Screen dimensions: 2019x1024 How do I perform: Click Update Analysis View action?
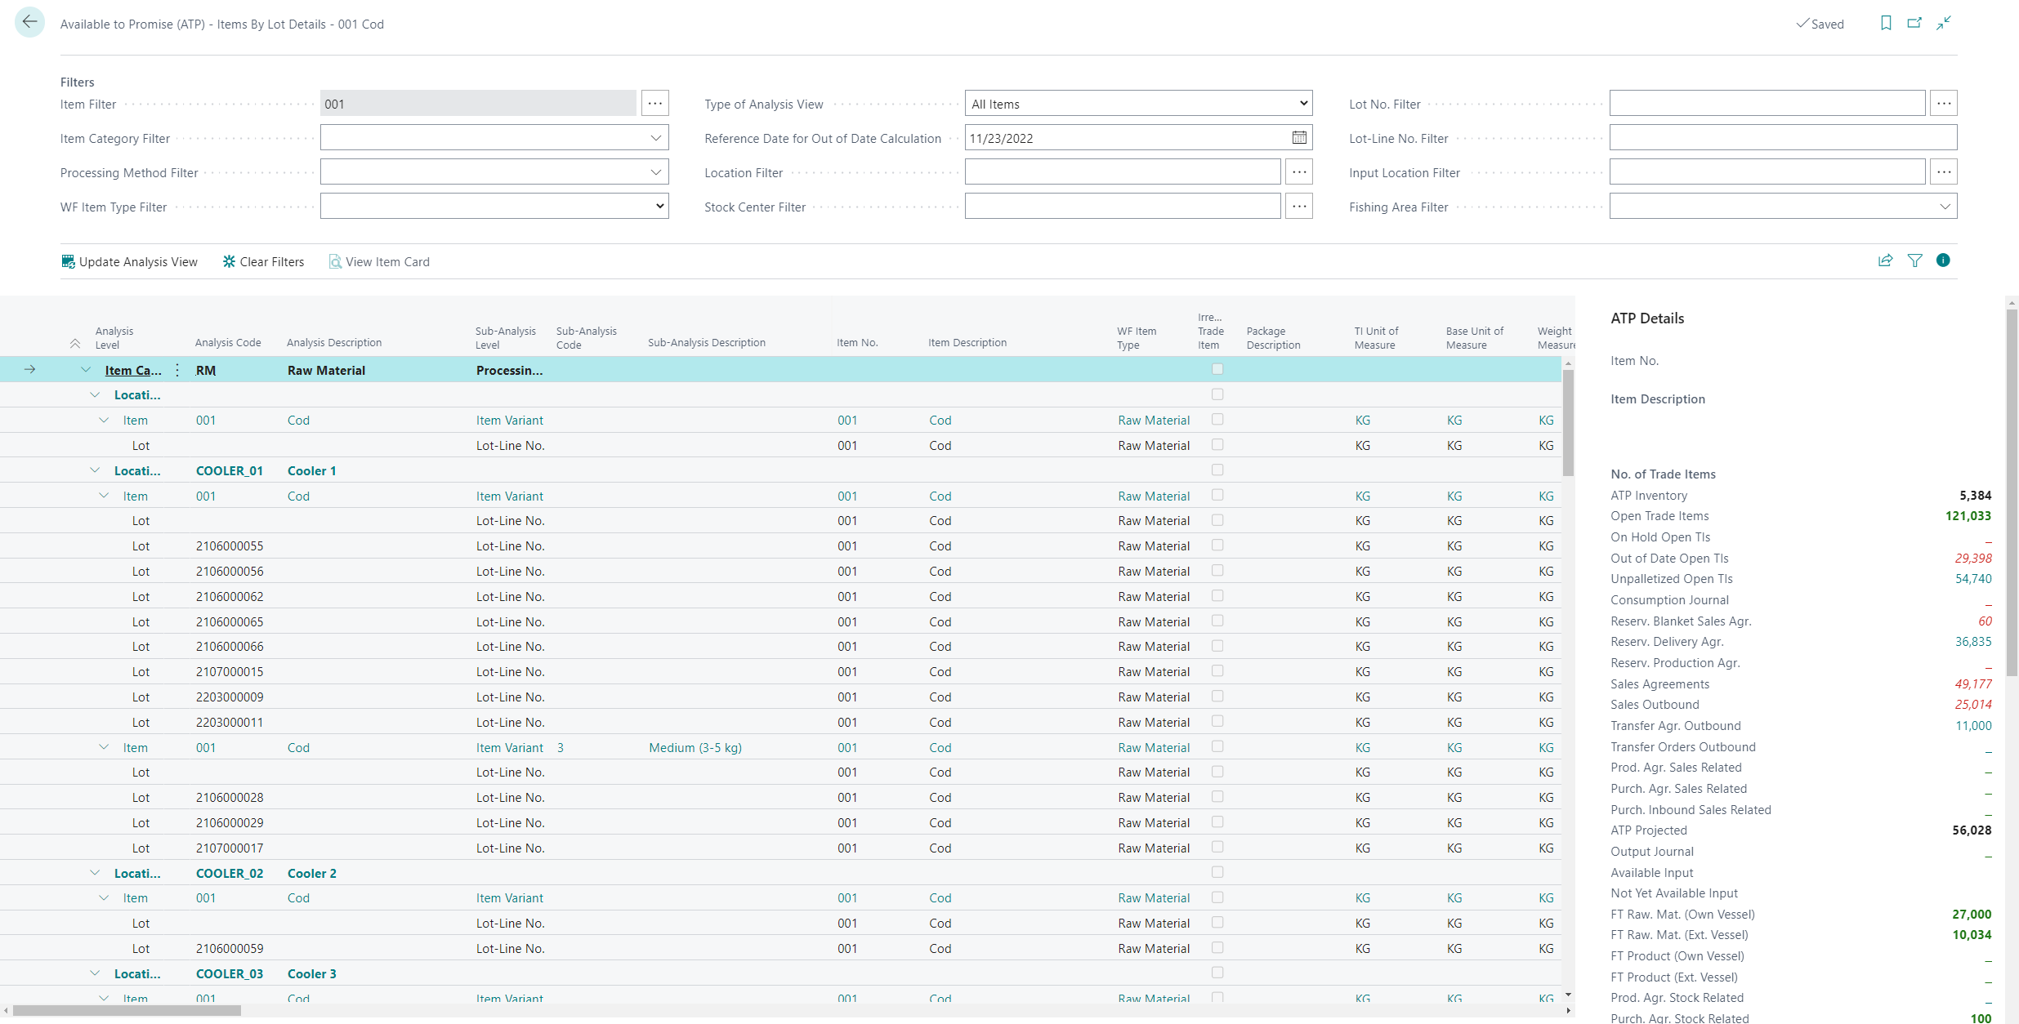tap(130, 261)
